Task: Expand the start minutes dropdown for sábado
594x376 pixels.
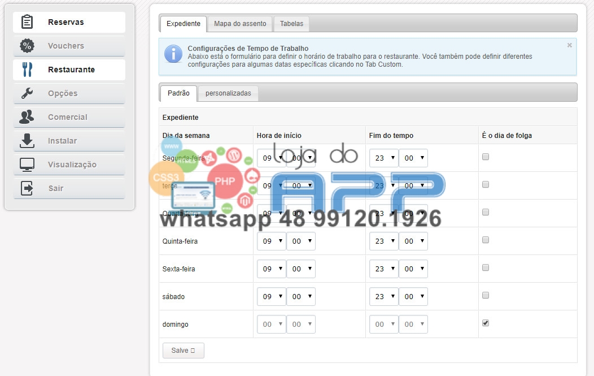Action: tap(300, 297)
